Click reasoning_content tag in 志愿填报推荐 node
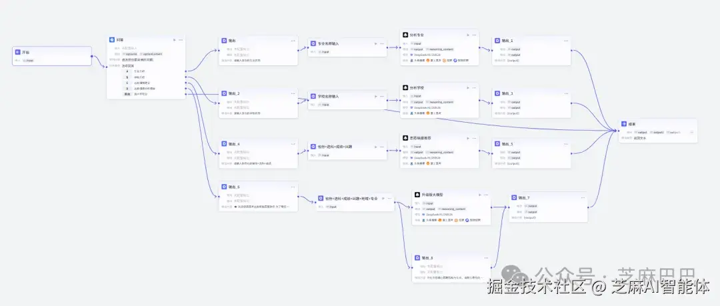This screenshot has width=720, height=306. [x=440, y=152]
